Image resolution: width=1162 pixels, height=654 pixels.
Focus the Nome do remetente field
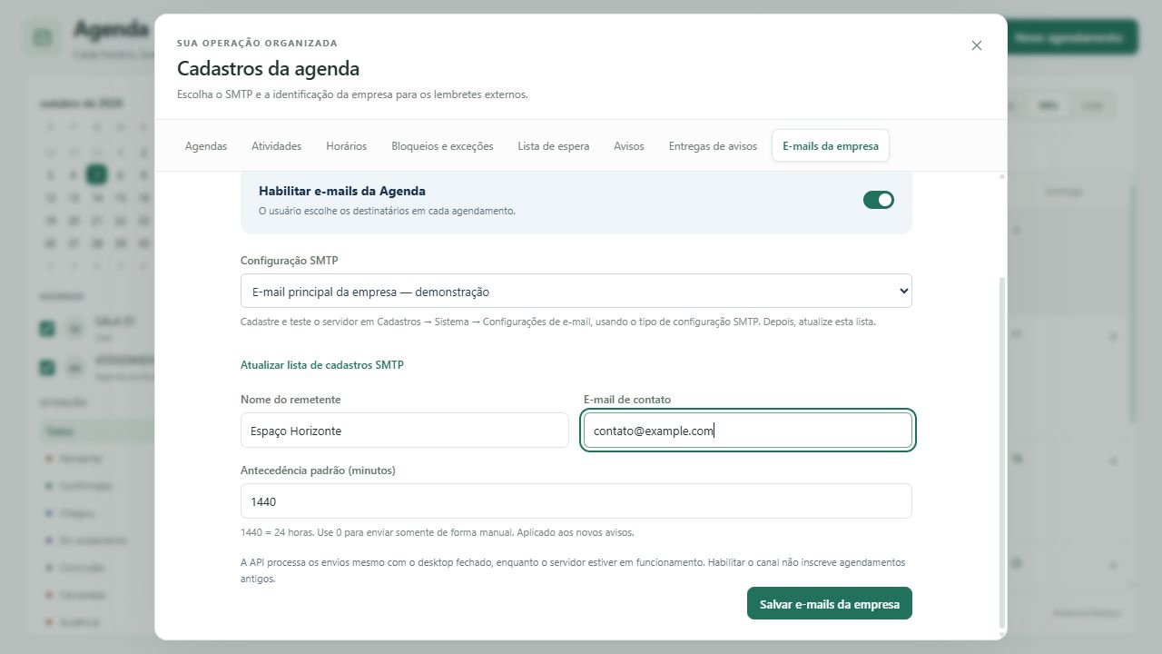[405, 431]
